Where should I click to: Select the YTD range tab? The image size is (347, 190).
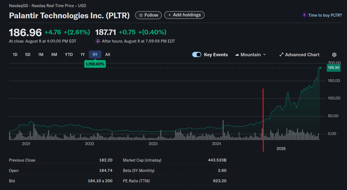(x=69, y=55)
